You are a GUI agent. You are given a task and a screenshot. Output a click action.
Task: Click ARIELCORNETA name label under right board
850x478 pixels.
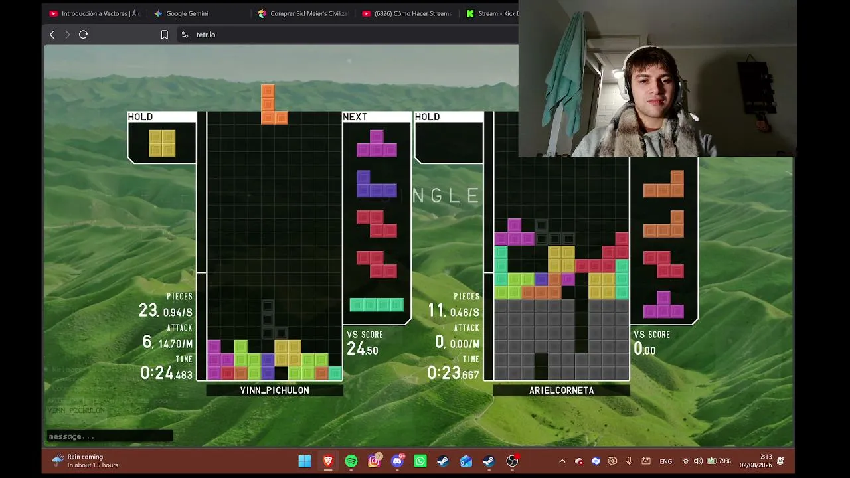point(561,390)
